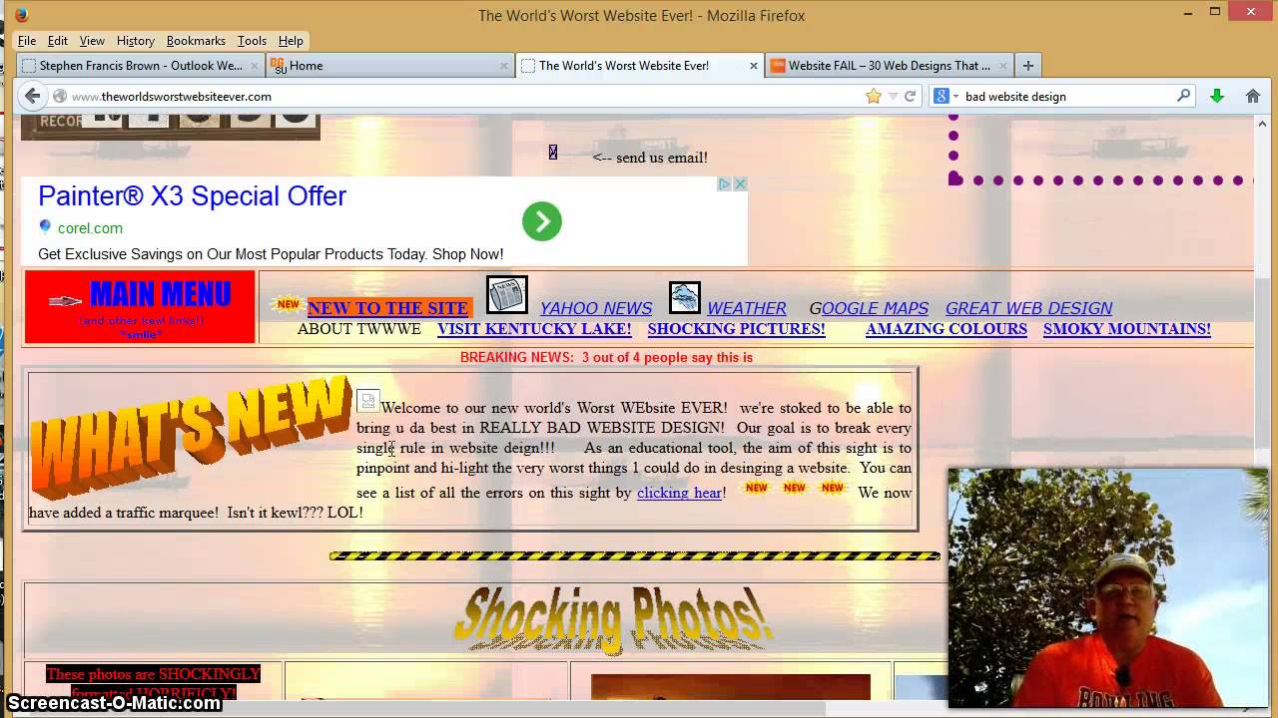
Task: Open the Tools menu
Action: point(252,41)
